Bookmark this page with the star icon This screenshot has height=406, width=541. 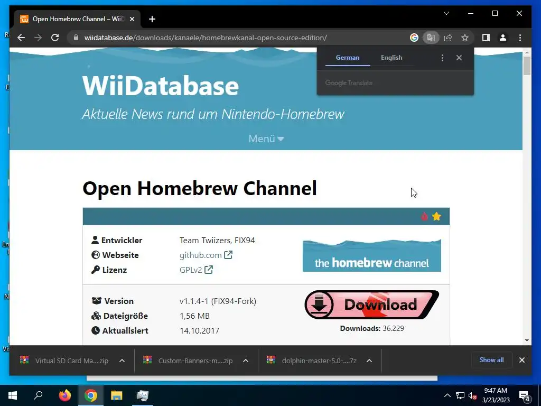(465, 38)
